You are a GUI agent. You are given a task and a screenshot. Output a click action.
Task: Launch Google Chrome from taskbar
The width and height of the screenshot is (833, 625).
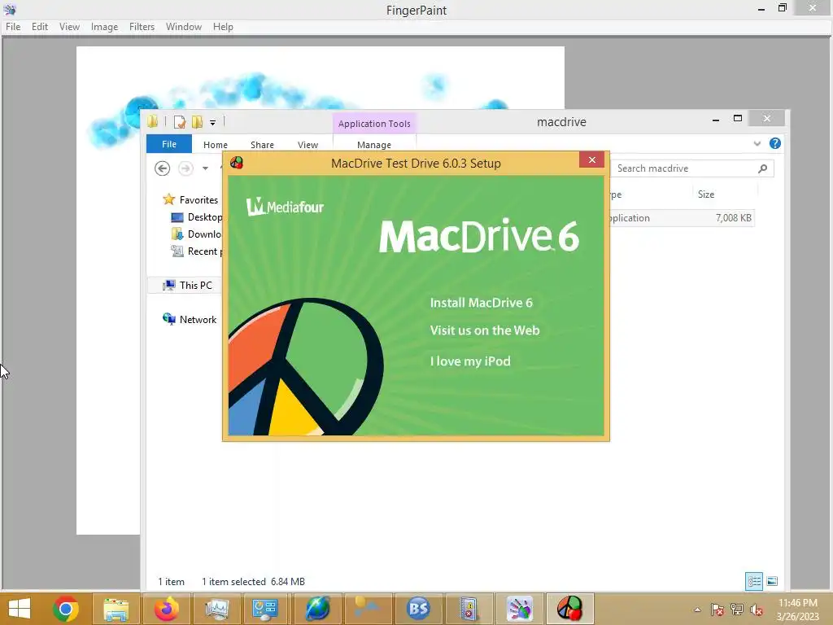(66, 609)
